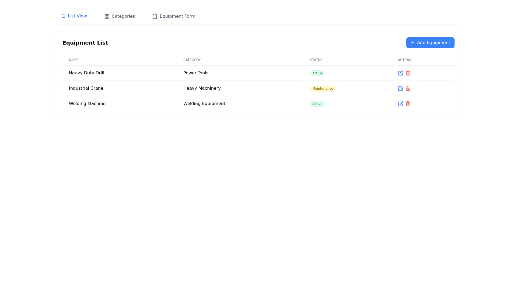Click the Active badge for Welding Machine

coord(317,104)
